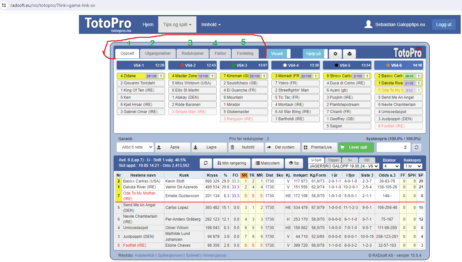The width and height of the screenshot is (462, 262).
Task: Switch to the Fordeling tab
Action: pos(245,53)
